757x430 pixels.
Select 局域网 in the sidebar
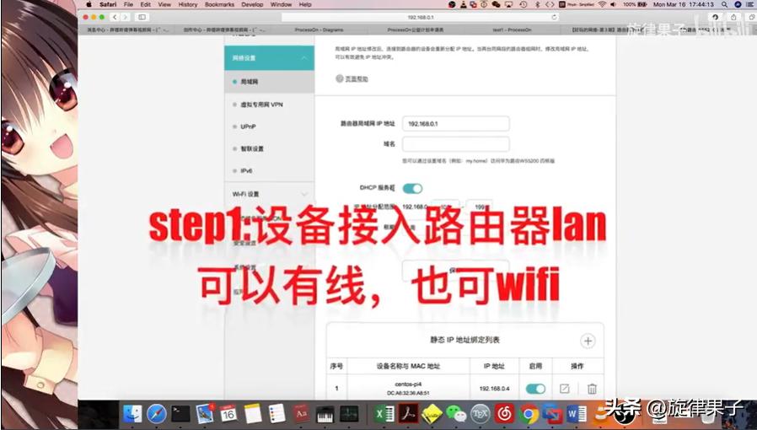(270, 82)
